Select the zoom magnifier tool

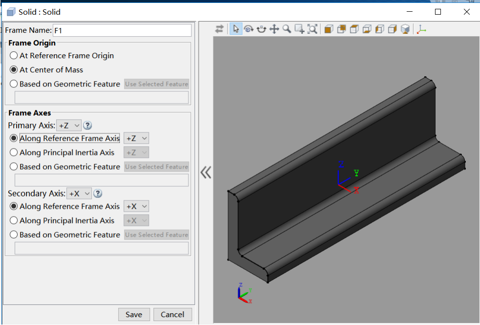[287, 29]
